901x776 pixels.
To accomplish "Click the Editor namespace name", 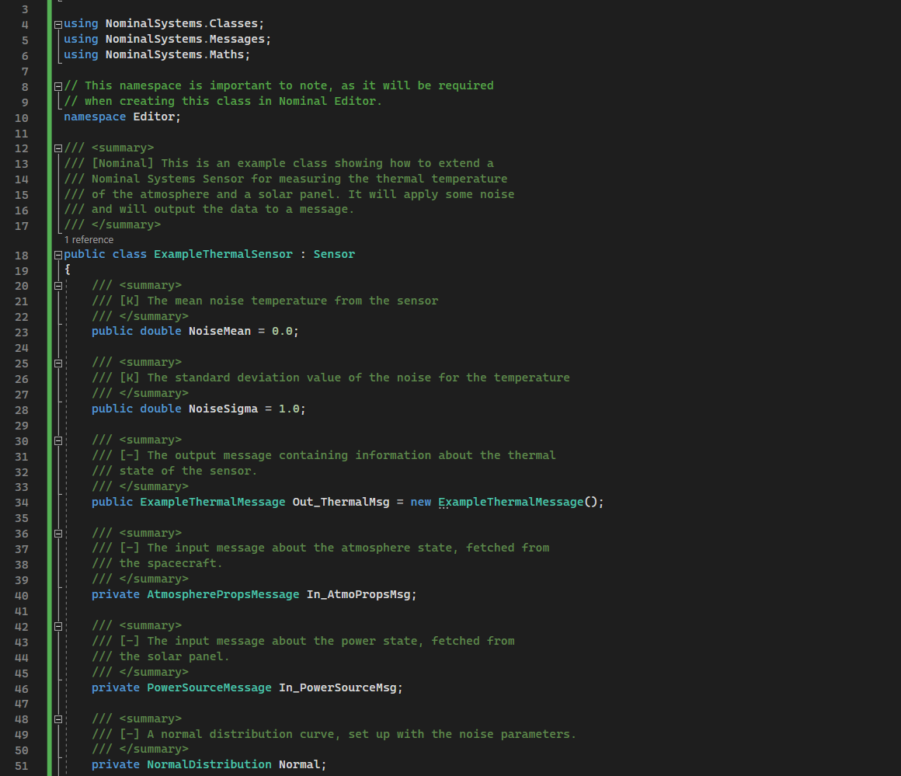I will [154, 117].
